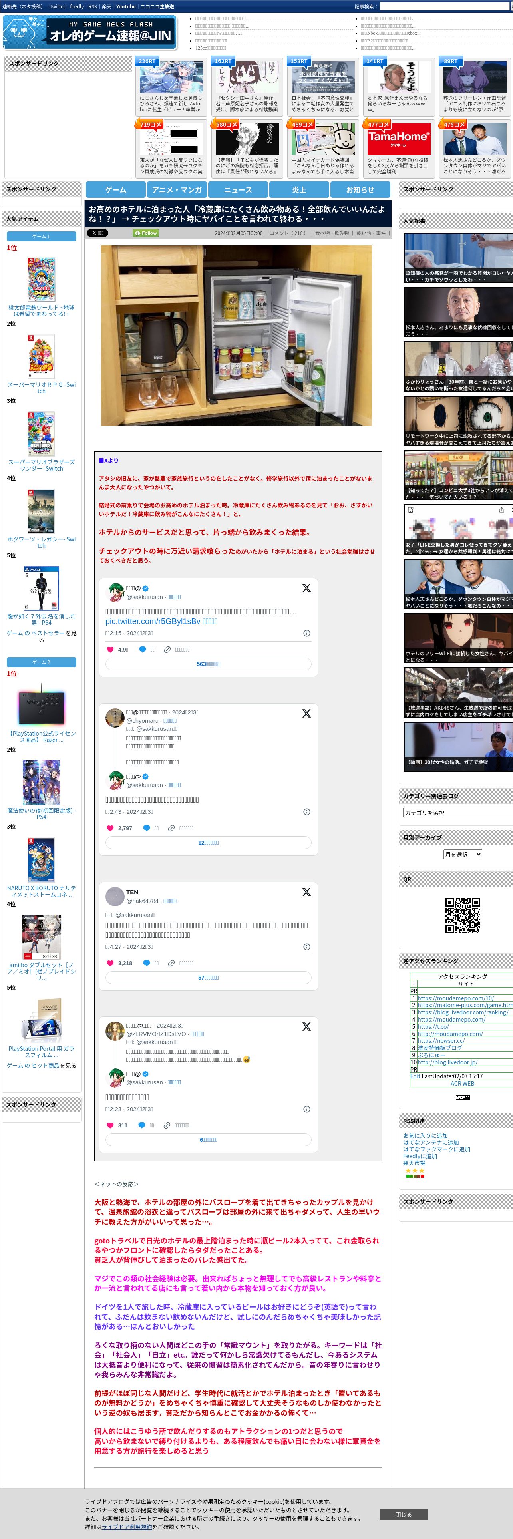Expand the 月を選択 monthly archive dropdown
The image size is (513, 1539).
pos(462,854)
